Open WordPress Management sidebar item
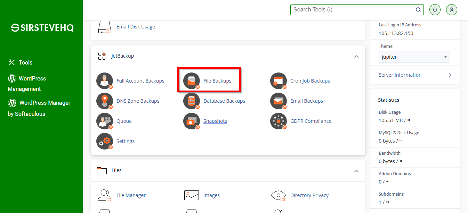 coord(27,84)
